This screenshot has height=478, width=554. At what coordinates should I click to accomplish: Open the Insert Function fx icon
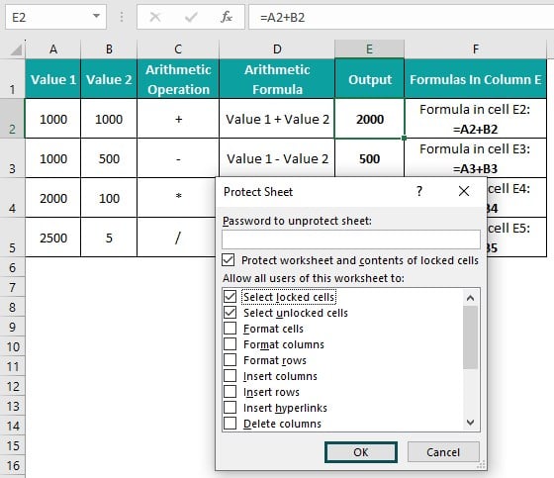pos(227,17)
